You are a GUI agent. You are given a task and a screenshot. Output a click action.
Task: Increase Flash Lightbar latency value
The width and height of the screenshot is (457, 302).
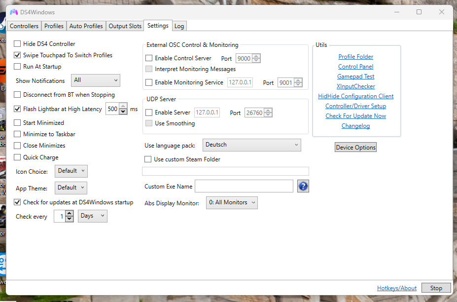[x=123, y=106]
